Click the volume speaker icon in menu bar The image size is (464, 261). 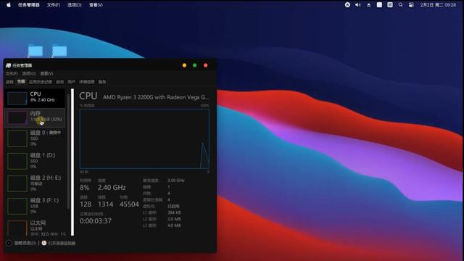click(357, 5)
